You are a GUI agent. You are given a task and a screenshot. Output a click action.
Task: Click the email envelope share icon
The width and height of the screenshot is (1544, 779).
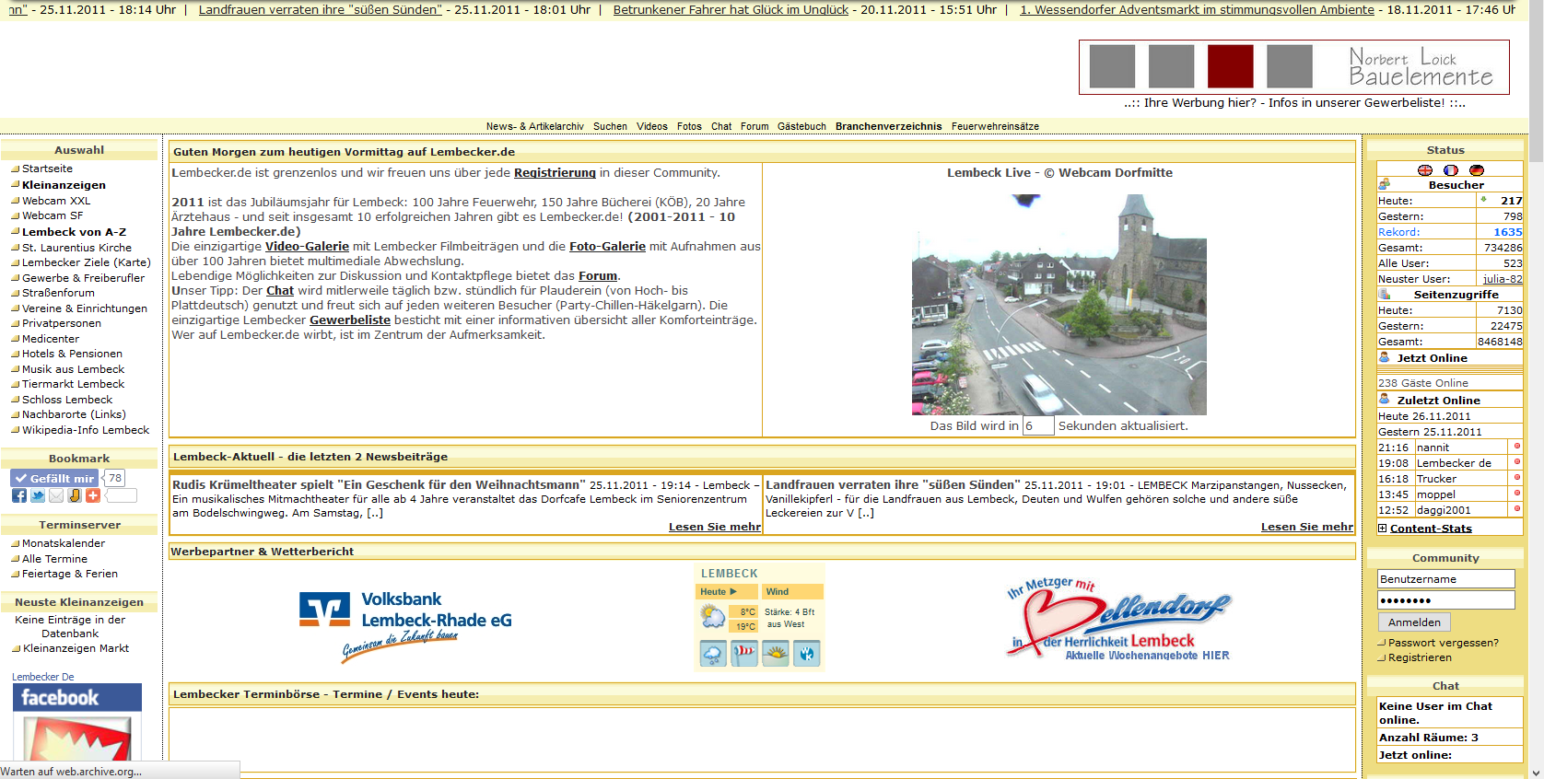pos(56,495)
